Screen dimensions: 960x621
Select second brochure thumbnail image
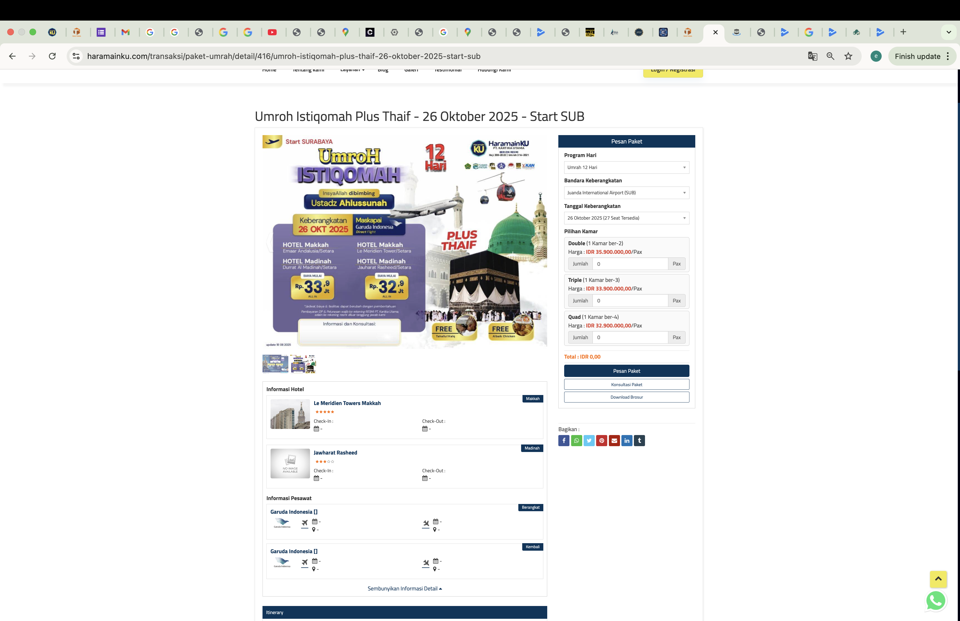click(303, 364)
